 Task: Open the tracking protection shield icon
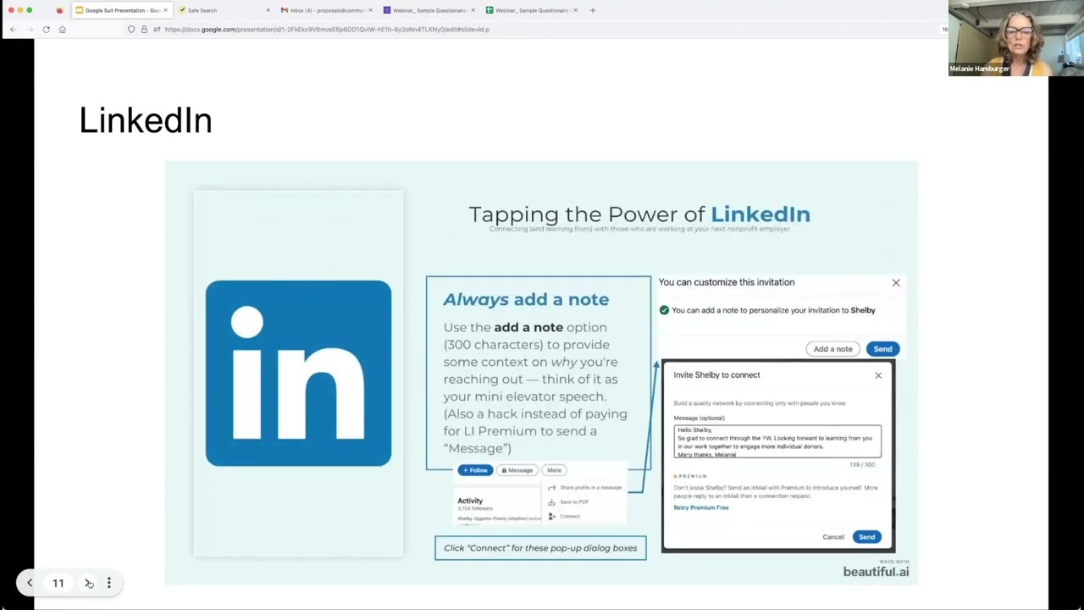tap(131, 29)
